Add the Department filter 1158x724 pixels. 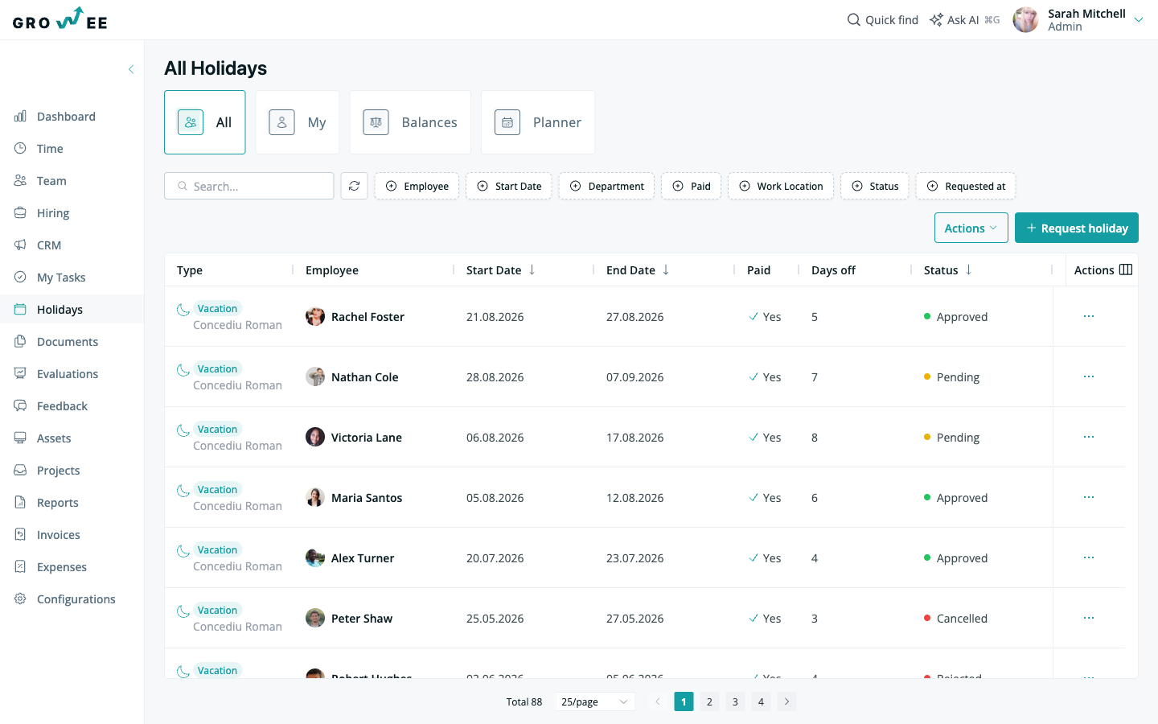click(x=606, y=186)
